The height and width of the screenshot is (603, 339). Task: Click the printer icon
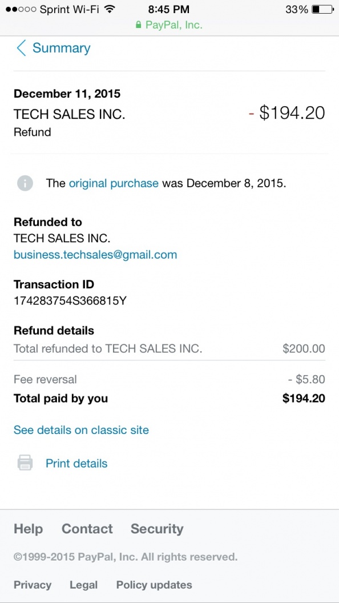click(x=25, y=463)
